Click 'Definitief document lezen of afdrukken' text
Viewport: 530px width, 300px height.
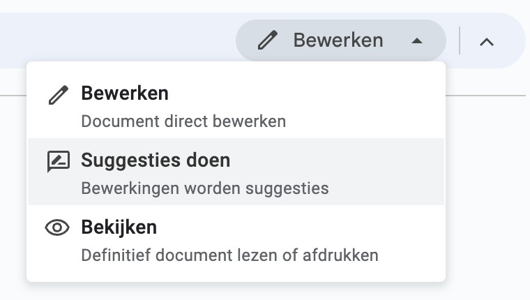click(230, 255)
